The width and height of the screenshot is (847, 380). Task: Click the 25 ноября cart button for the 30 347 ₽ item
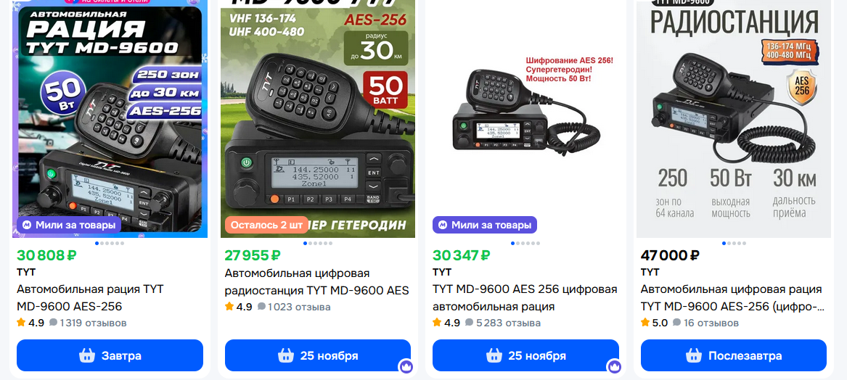(525, 355)
